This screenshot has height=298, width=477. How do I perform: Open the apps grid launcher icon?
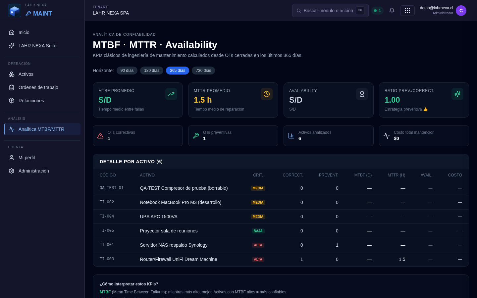407,11
